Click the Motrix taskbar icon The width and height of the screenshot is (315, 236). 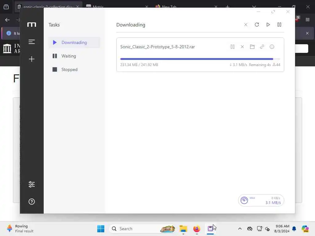210,229
